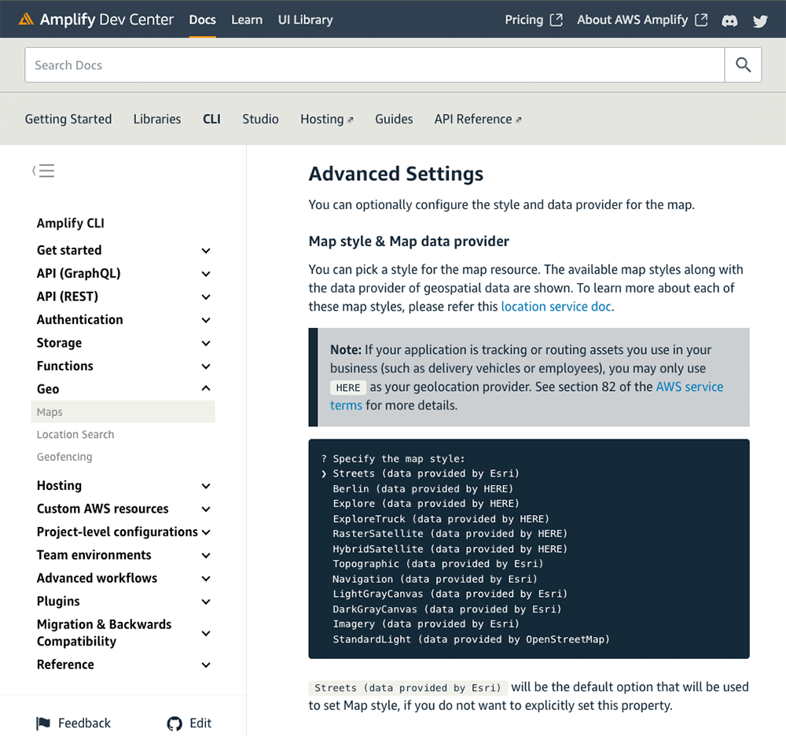Image resolution: width=786 pixels, height=736 pixels.
Task: Click the HERE inline code tag
Action: pyautogui.click(x=348, y=388)
